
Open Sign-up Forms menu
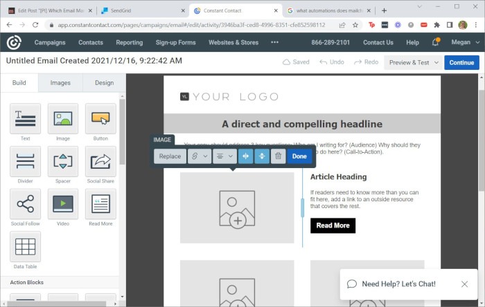(176, 43)
